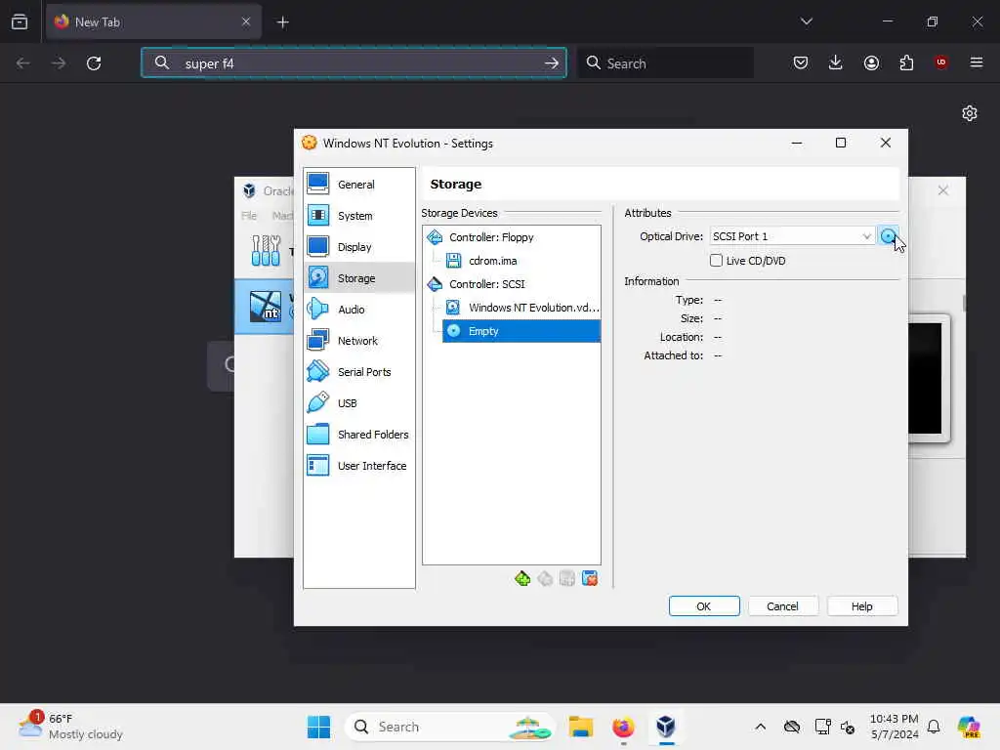Screen dimensions: 1000x750
Task: Open the weather widget on taskbar
Action: pos(70,727)
